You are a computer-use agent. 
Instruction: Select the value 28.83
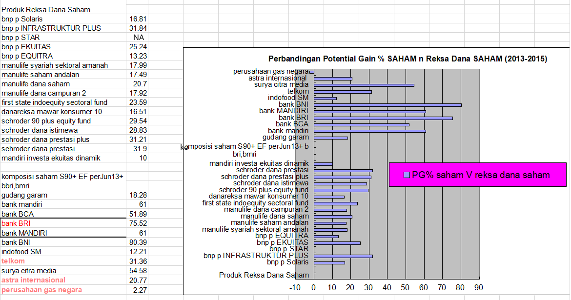137,130
